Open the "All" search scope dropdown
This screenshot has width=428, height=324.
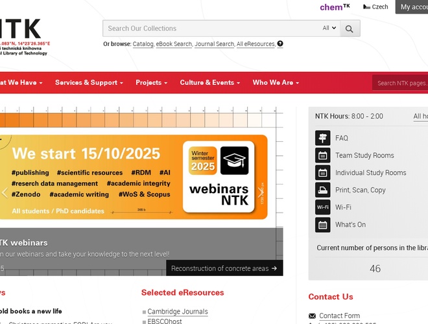click(x=329, y=29)
